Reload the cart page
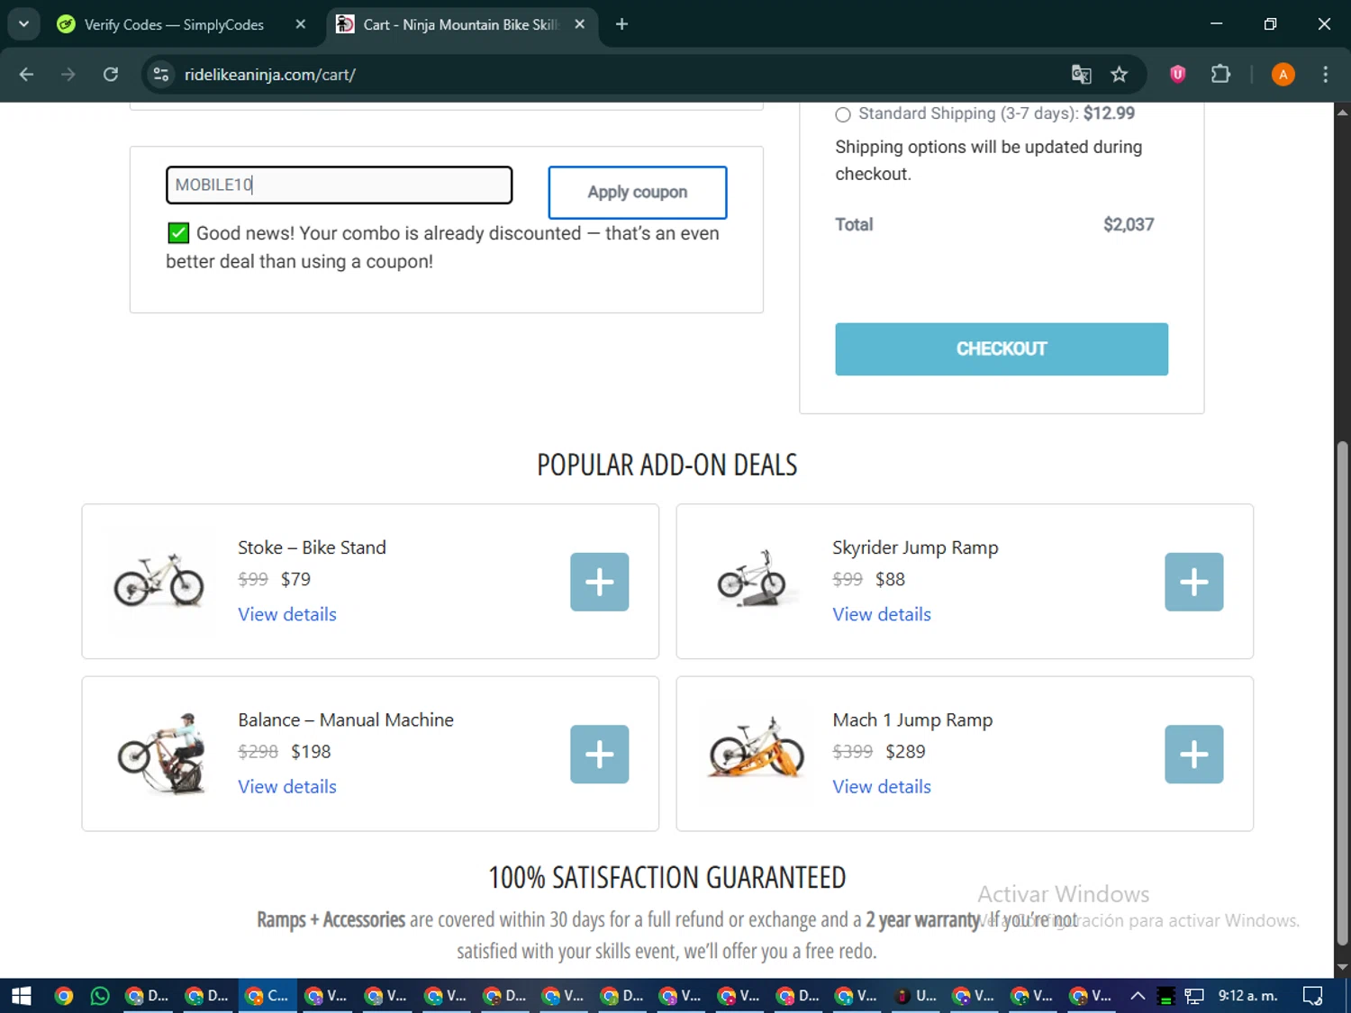Viewport: 1351px width, 1013px height. click(x=111, y=75)
